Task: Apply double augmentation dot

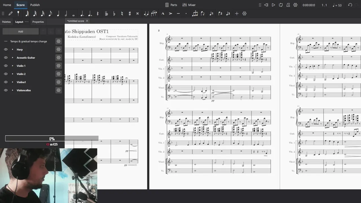Action: (90, 14)
